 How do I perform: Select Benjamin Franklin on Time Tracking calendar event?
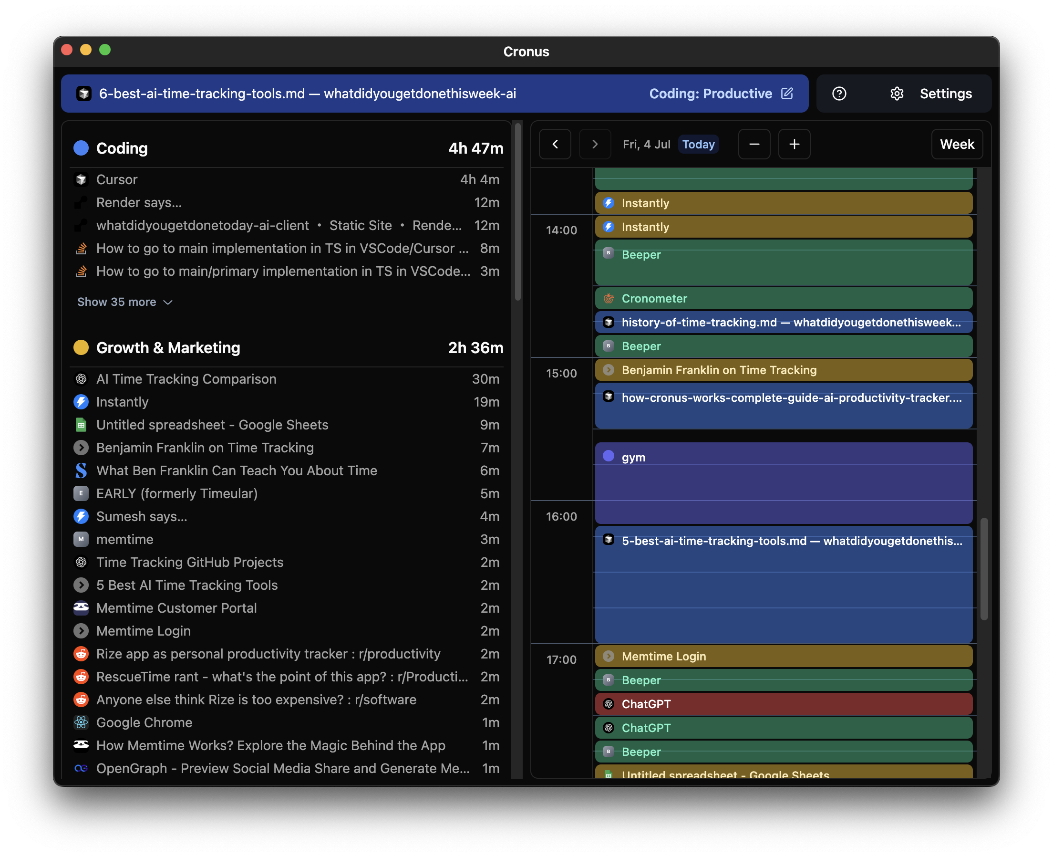click(784, 370)
